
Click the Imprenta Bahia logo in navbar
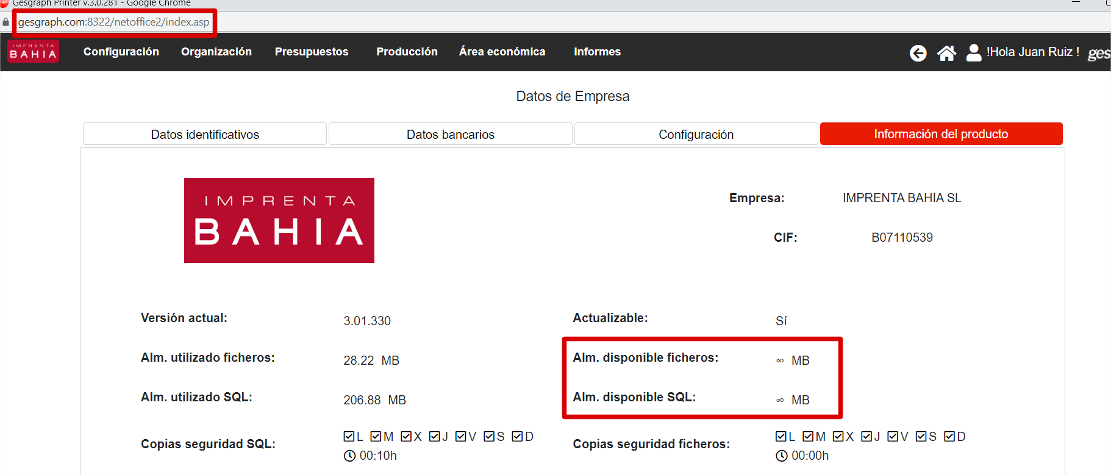[34, 52]
